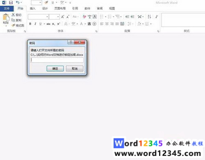Click the text highlight color pen in ribbon
Screen dimensions: 205x160
pyautogui.click(x=73, y=24)
